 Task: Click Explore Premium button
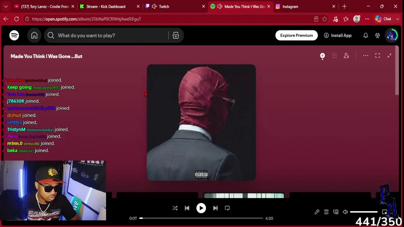point(297,35)
